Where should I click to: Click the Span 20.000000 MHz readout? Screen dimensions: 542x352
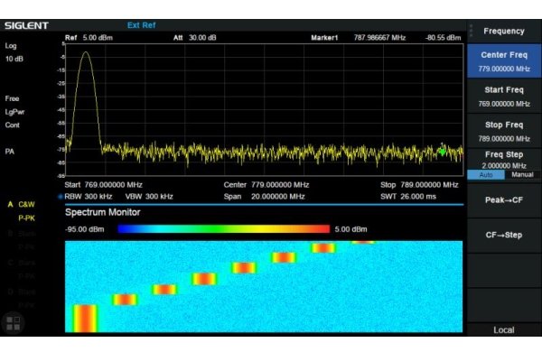click(x=264, y=197)
